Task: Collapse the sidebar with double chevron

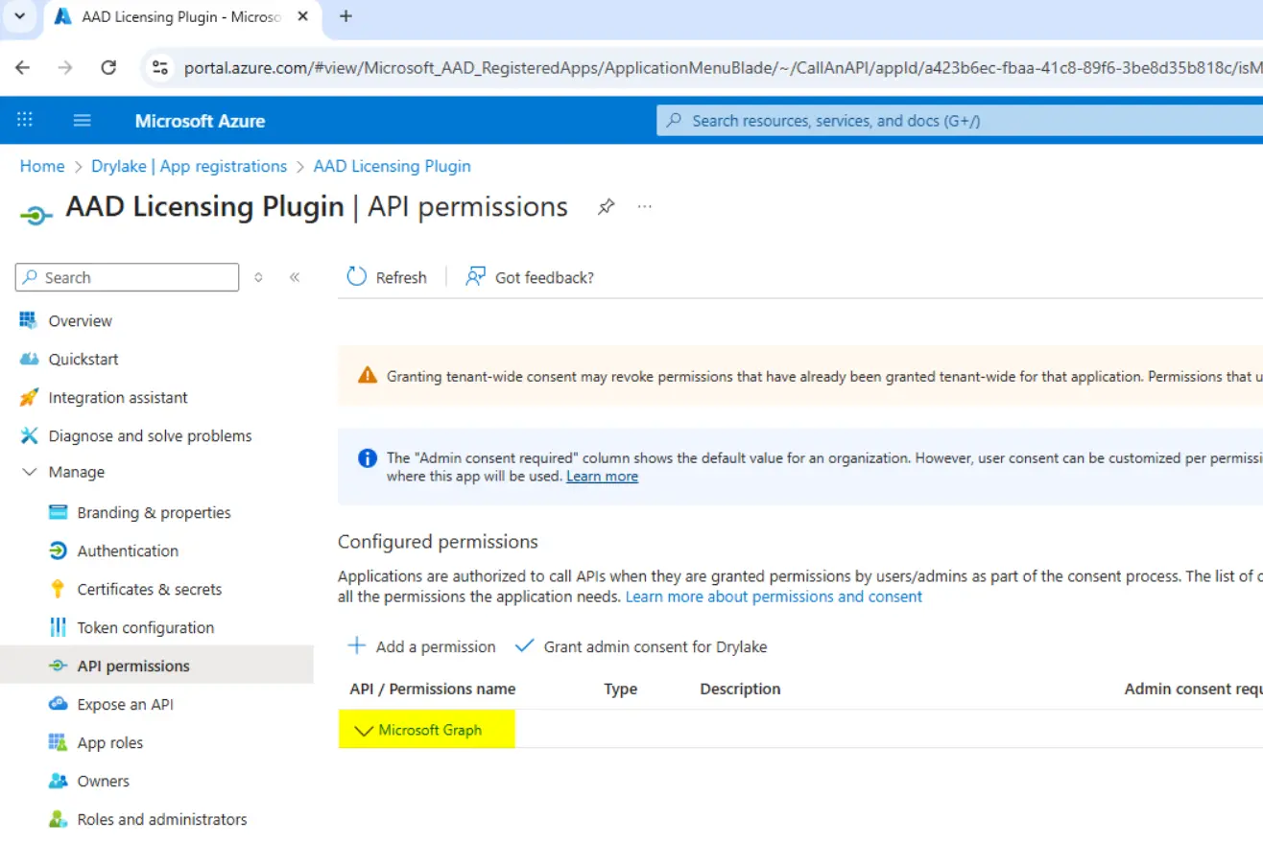Action: click(x=295, y=277)
